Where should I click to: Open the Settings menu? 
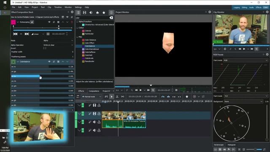(78, 7)
